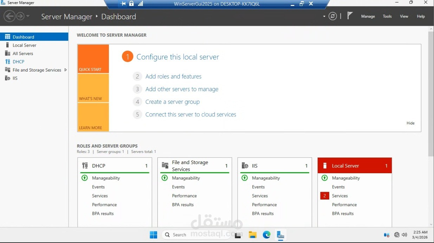Open Performance in File and Storage Services tile

click(x=184, y=196)
